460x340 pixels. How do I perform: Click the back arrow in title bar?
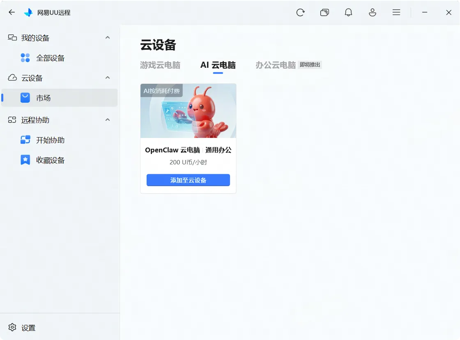click(x=11, y=12)
